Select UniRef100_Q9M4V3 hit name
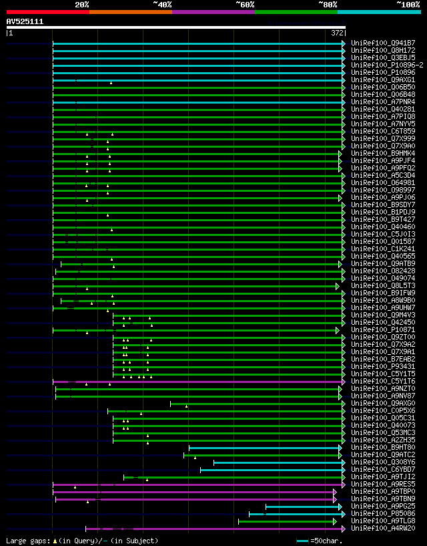This screenshot has width=427, height=546. pos(383,315)
